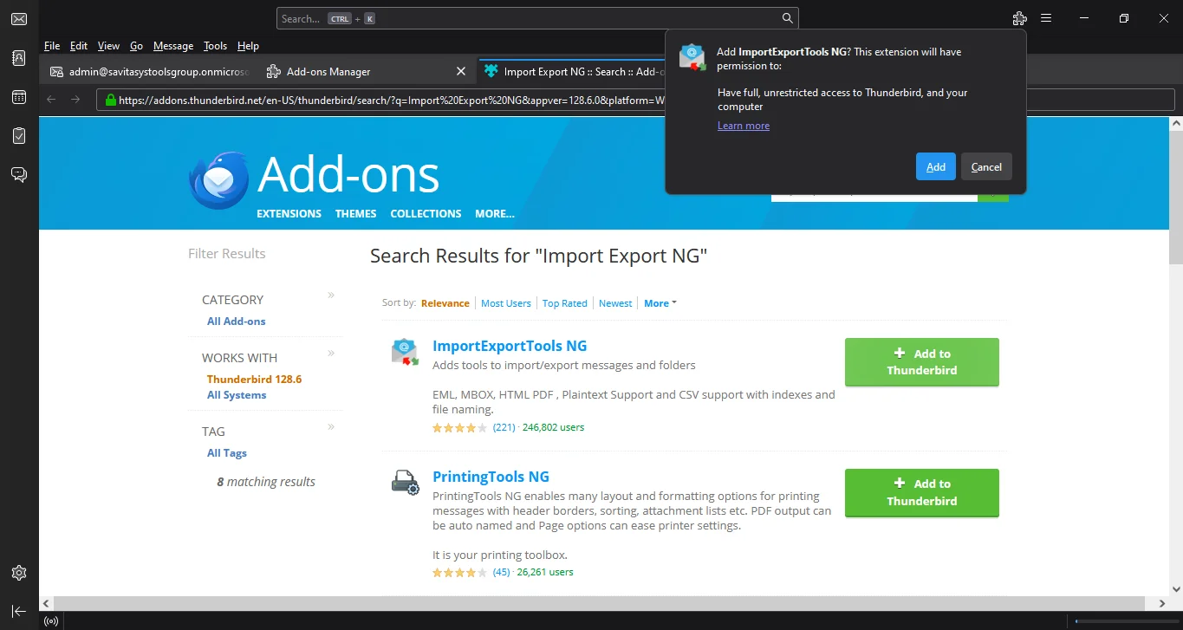Click the online status icon in status bar
This screenshot has width=1183, height=630.
tap(51, 620)
